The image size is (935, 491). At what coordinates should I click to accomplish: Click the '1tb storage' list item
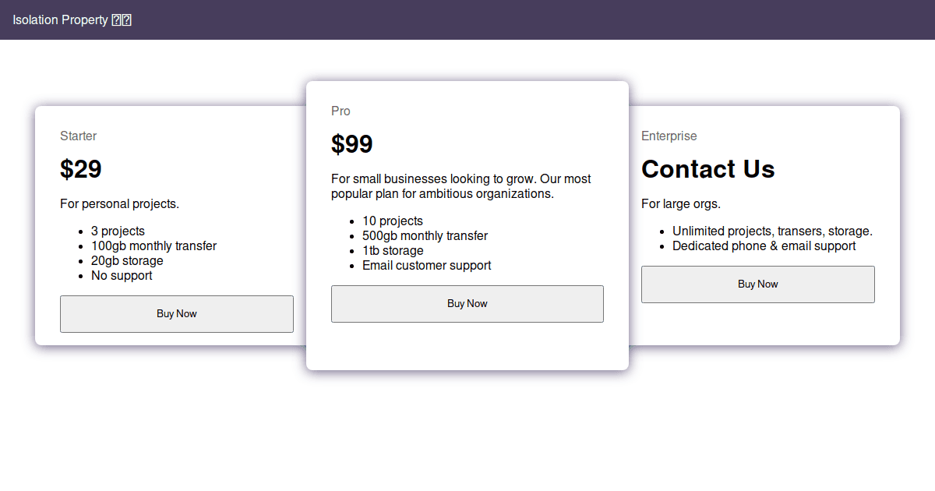click(393, 251)
